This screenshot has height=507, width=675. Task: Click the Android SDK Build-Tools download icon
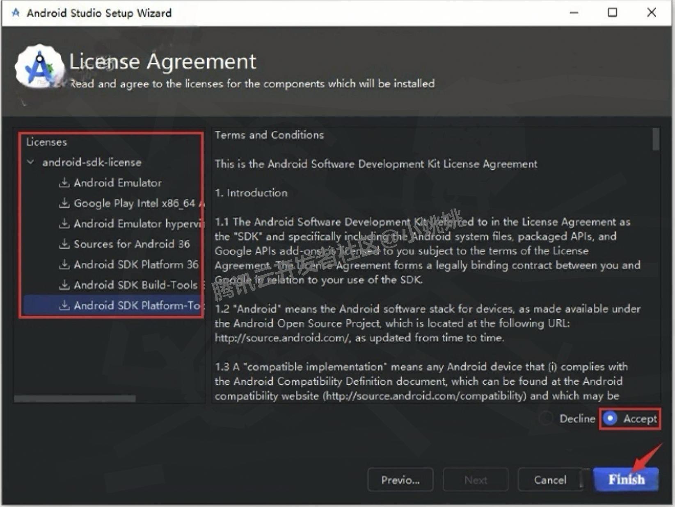(64, 285)
